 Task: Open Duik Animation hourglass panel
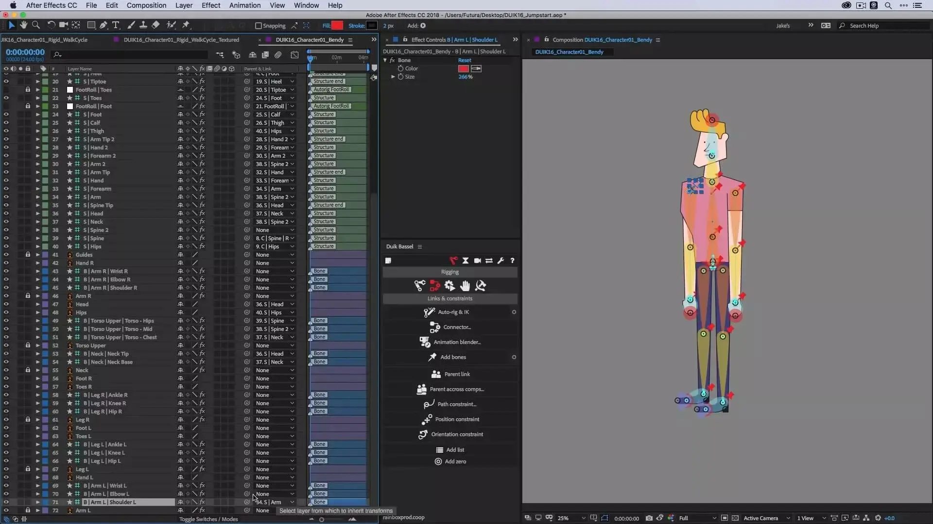(466, 261)
